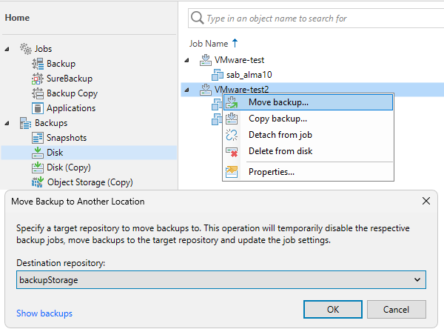Sort by the Job Name arrow
Viewport: 444px width, 329px height.
pos(235,44)
